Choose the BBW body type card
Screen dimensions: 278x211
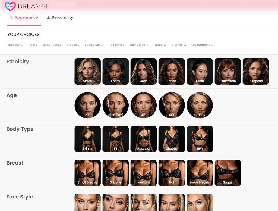click(200, 139)
